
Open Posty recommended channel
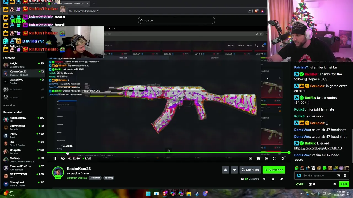click(x=23, y=136)
